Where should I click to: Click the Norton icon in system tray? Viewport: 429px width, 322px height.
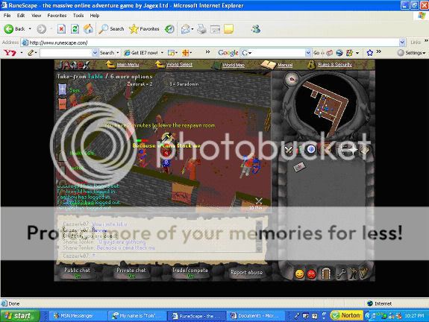[347, 316]
